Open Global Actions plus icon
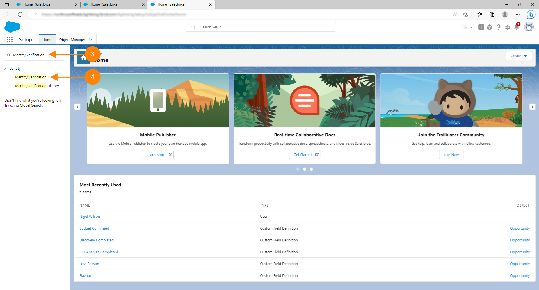 point(481,27)
